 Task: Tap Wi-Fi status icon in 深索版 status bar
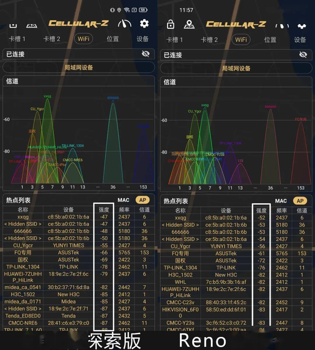tap(127, 10)
